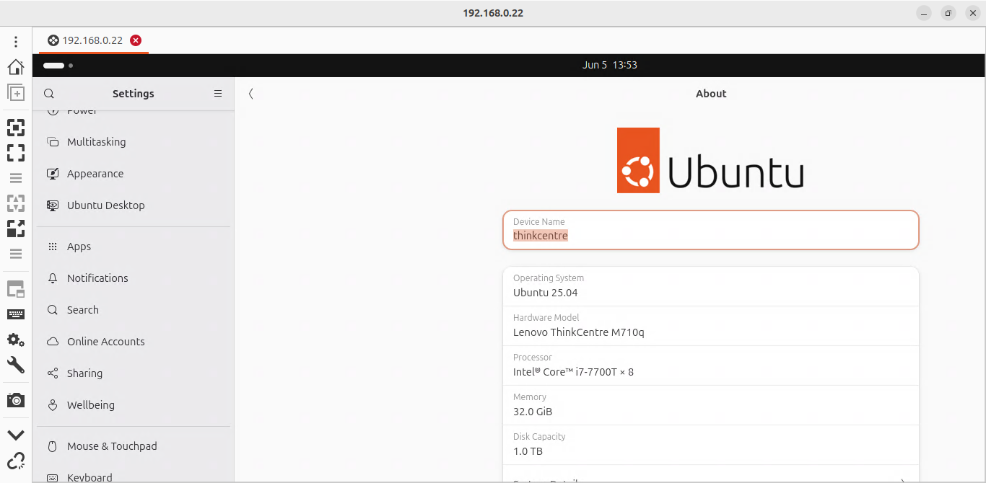986x483 pixels.
Task: Edit the Device Name input field
Action: coord(711,235)
